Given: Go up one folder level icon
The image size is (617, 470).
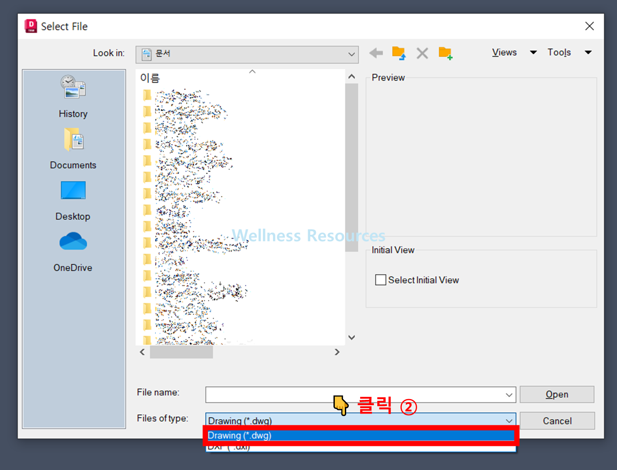Looking at the screenshot, I should click(x=399, y=53).
